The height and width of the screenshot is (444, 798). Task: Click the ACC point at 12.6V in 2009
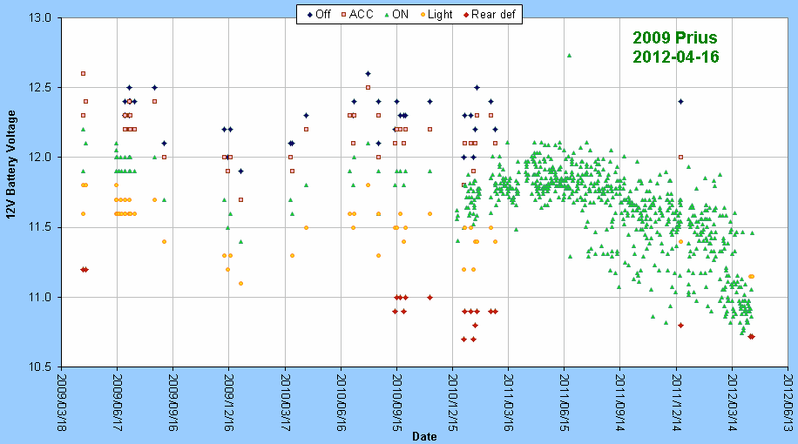click(x=84, y=74)
